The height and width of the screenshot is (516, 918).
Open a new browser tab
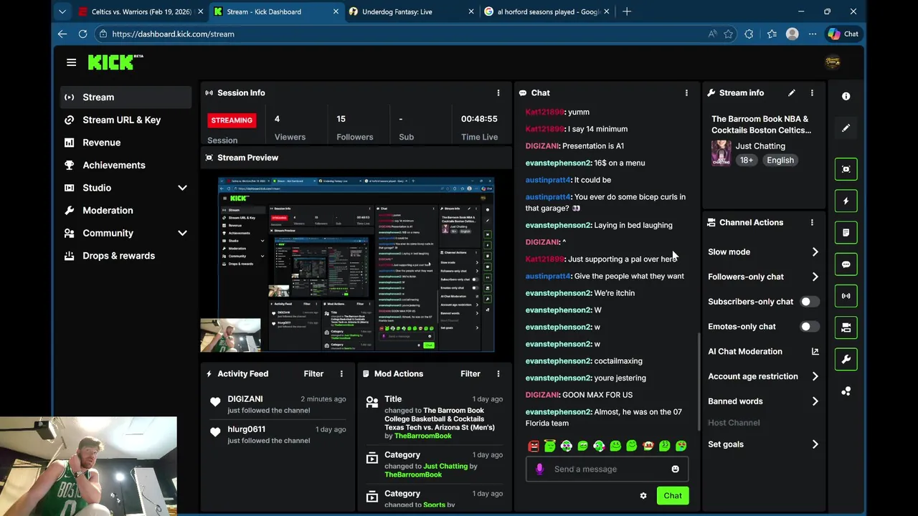click(627, 11)
